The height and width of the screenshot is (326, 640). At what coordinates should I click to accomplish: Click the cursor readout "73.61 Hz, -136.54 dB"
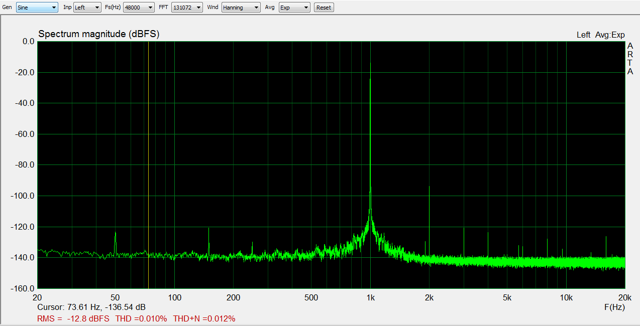pos(106,307)
